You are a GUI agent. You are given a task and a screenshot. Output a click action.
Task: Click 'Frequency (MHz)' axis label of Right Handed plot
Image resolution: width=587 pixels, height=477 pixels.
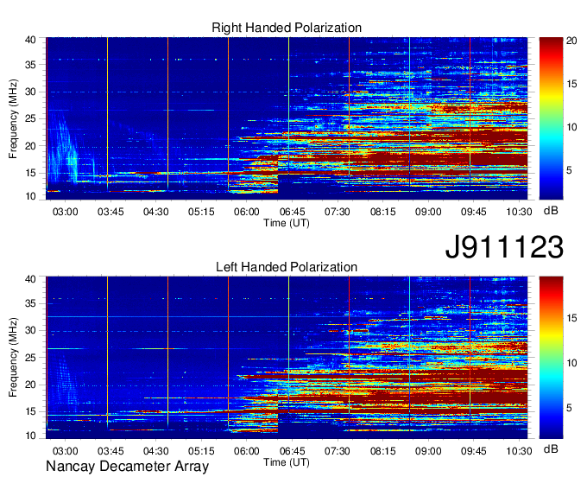[13, 118]
